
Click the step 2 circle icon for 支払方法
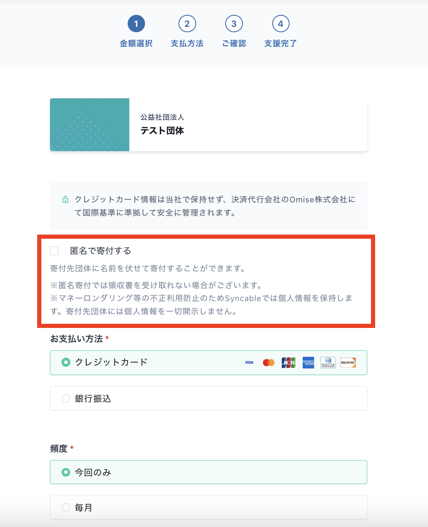pos(187,24)
